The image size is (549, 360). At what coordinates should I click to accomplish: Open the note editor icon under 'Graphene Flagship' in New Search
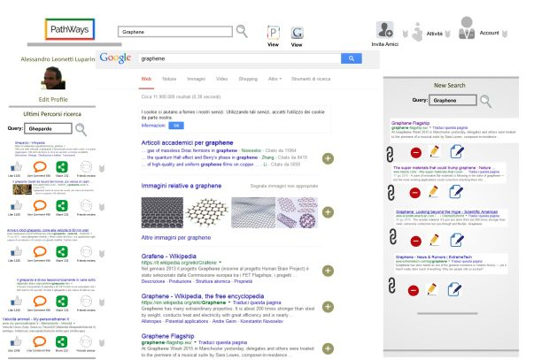pyautogui.click(x=457, y=152)
